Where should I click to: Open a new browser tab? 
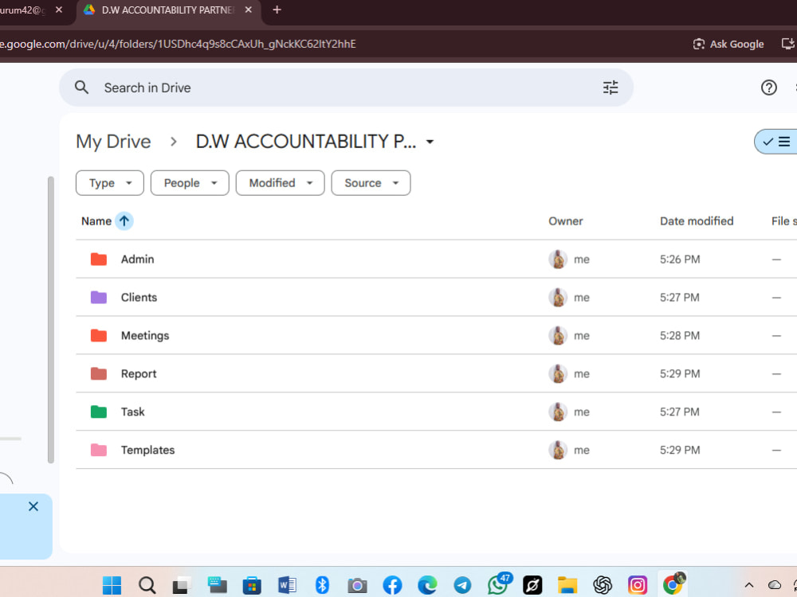(x=277, y=10)
